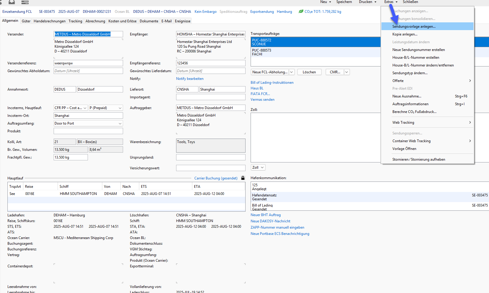489x293 pixels.
Task: Click the green CO₂ leaf icon
Action: (301, 12)
